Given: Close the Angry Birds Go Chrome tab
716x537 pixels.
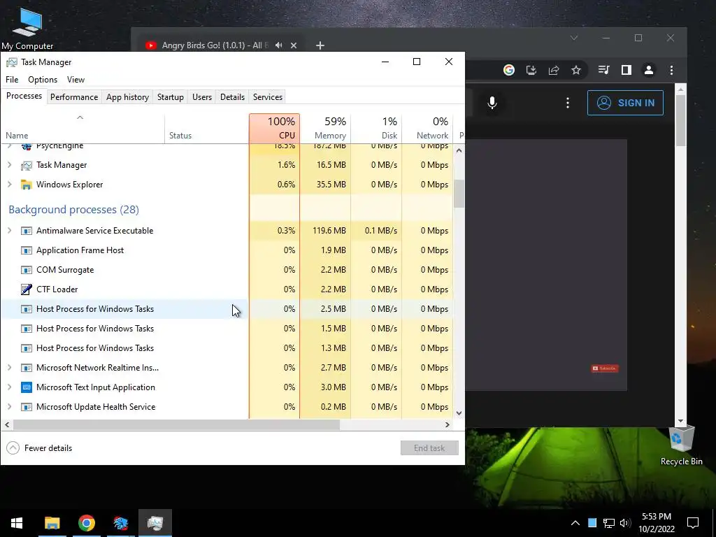Looking at the screenshot, I should pos(294,45).
